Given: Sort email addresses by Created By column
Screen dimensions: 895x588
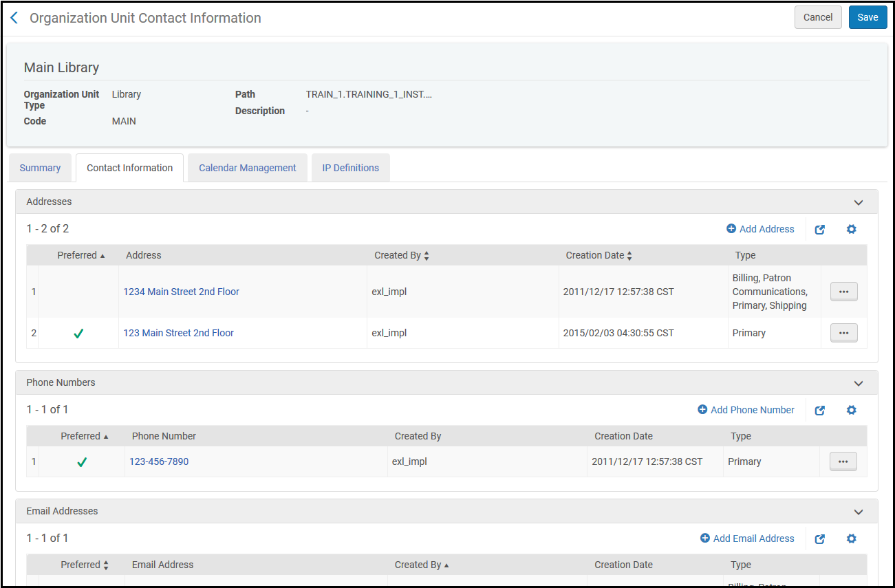Looking at the screenshot, I should point(422,565).
